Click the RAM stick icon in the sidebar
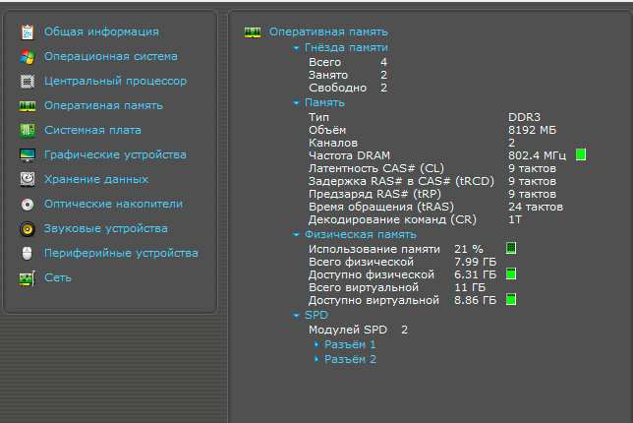Screen dimensions: 633x423 click(28, 106)
